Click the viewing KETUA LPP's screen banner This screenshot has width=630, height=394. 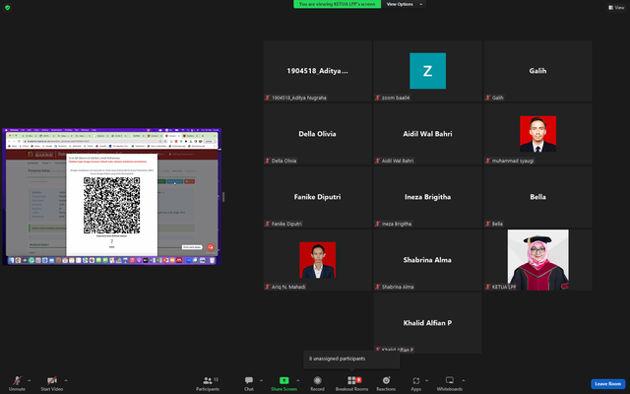pyautogui.click(x=337, y=4)
